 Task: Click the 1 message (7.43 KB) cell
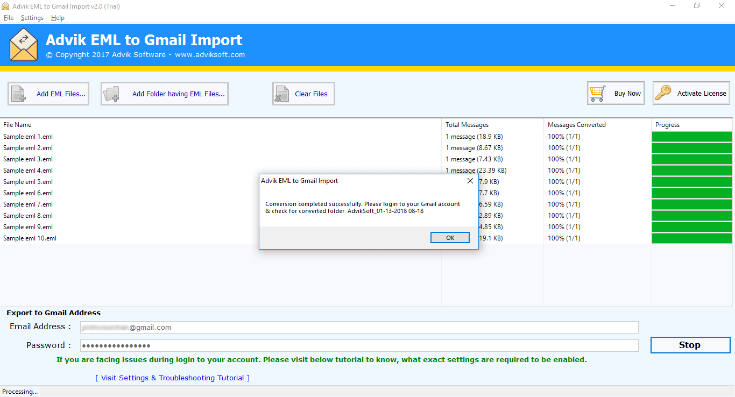[x=474, y=159]
